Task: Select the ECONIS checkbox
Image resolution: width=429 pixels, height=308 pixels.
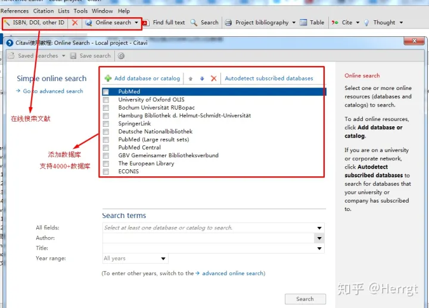Action: tap(106, 172)
